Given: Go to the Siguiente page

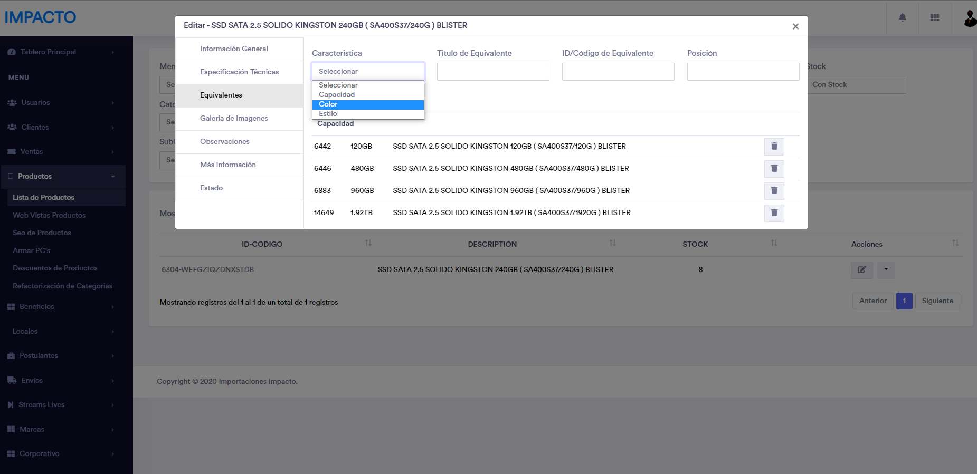Looking at the screenshot, I should [937, 301].
